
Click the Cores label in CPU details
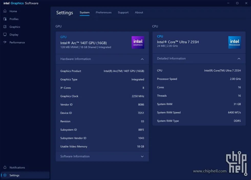tap(160, 87)
